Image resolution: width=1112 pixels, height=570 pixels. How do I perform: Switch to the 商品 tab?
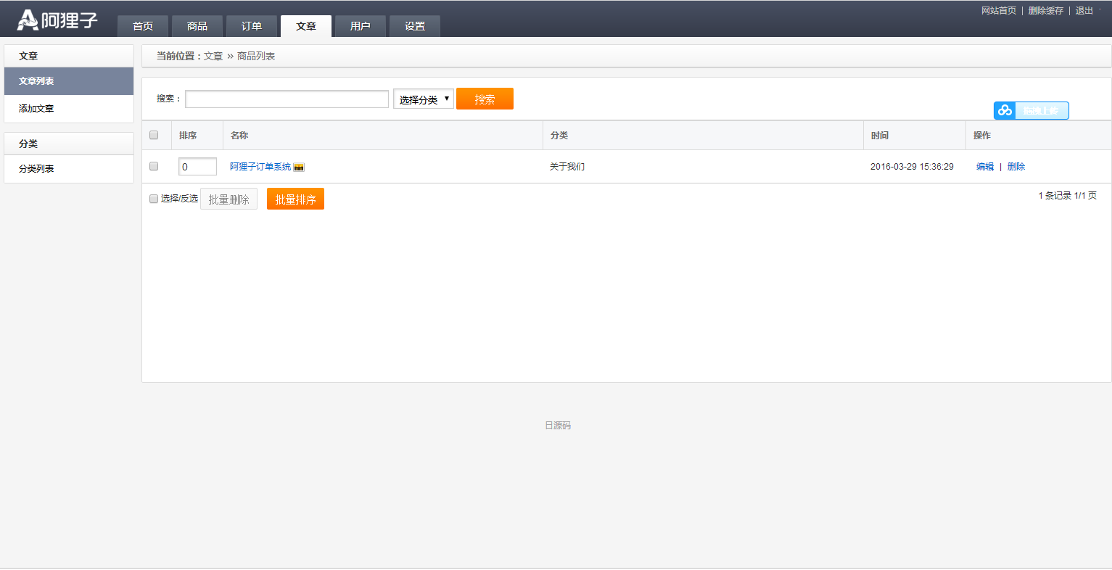197,26
